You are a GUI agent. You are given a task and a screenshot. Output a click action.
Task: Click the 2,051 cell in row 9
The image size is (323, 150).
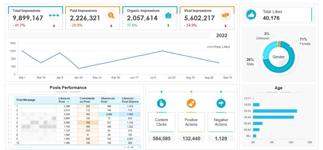[130, 139]
